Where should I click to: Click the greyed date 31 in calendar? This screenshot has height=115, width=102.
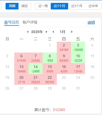pyautogui.click(x=78, y=88)
